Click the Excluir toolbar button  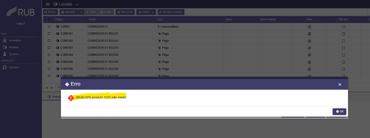click(106, 12)
